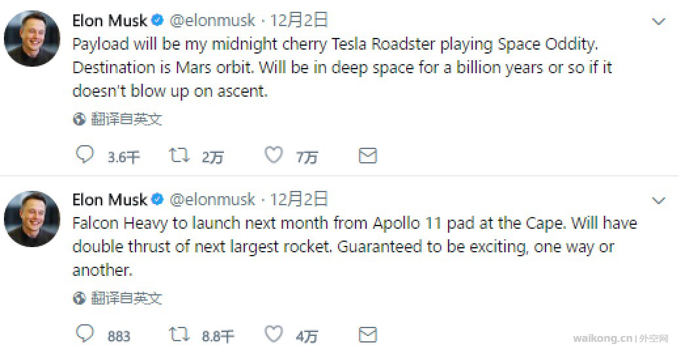Like the Tesla Roadster payload tweet

pos(273,155)
